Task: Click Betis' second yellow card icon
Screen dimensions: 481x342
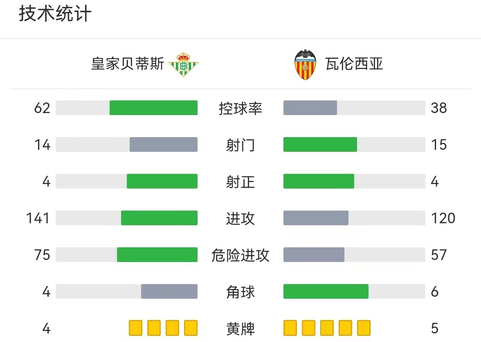Action: 154,328
